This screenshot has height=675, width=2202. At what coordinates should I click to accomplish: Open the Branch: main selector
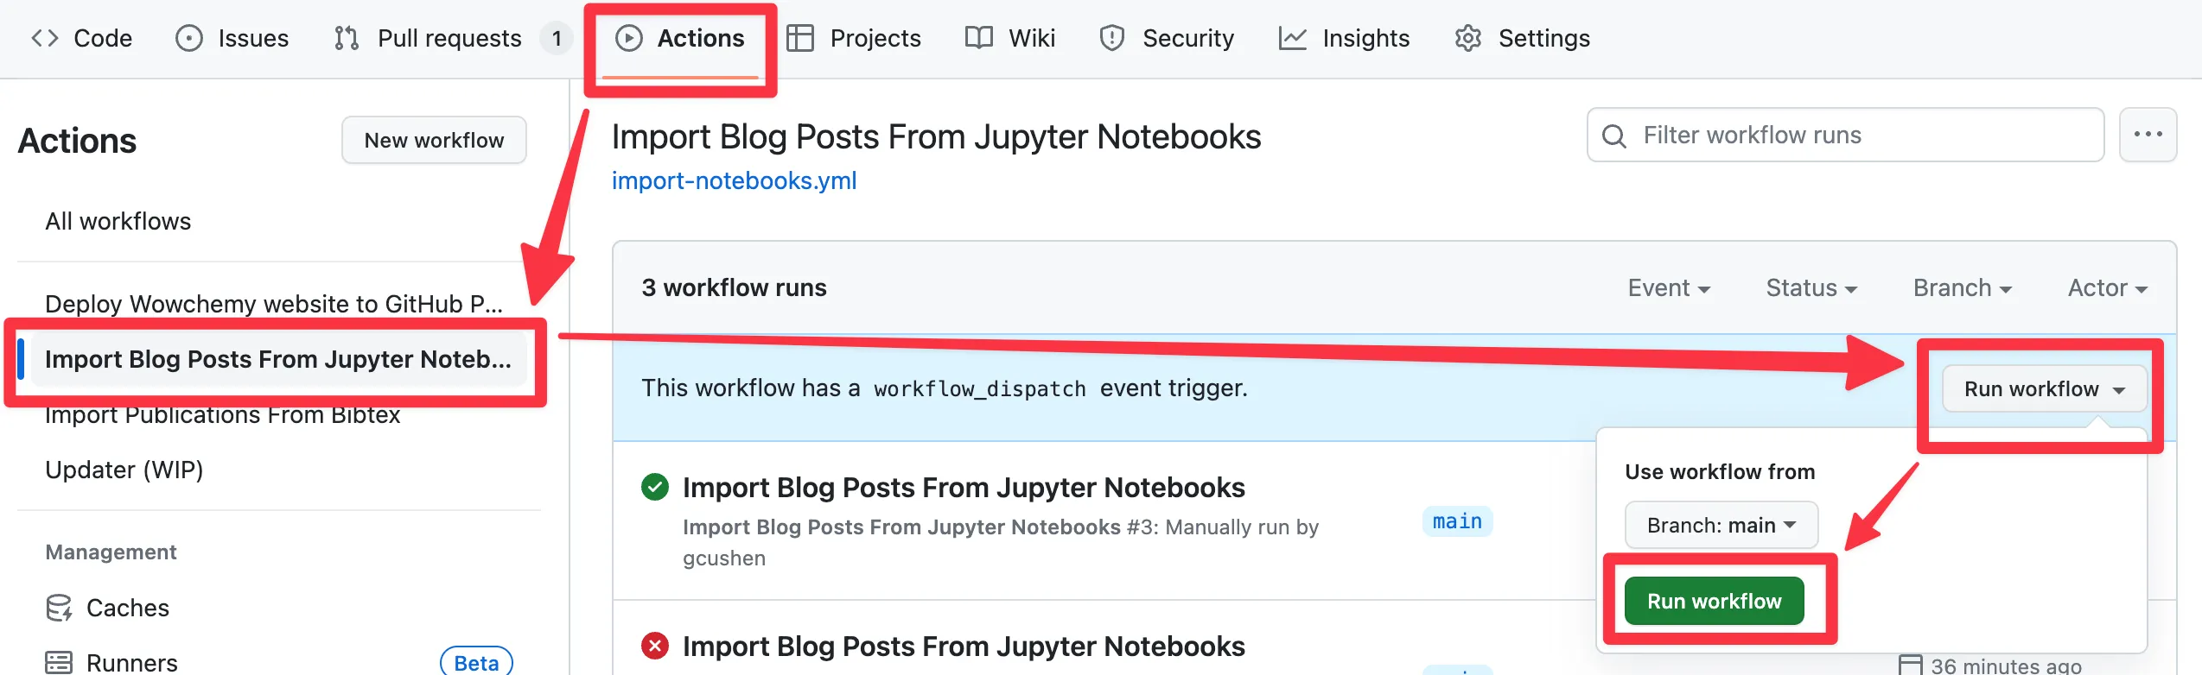click(x=1721, y=525)
